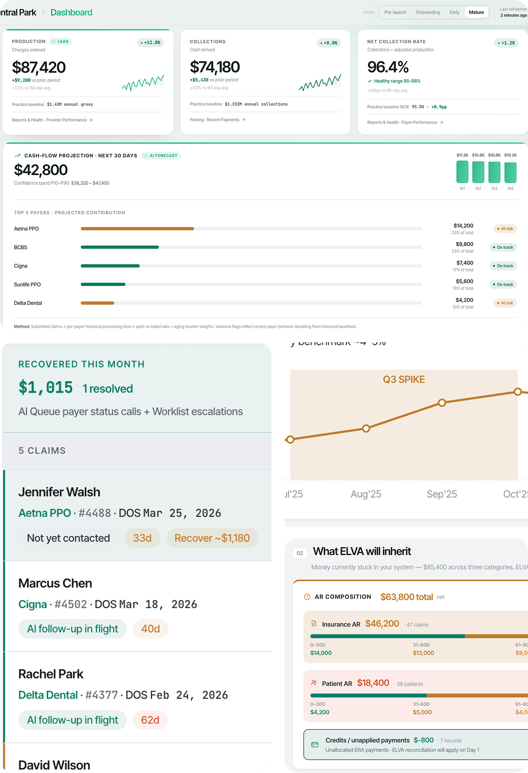Click the On track badge for Sunlife PPO
The image size is (528, 773).
503,284
